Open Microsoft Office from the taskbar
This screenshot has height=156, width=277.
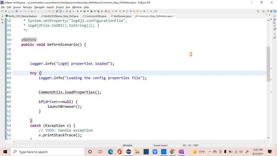119,152
